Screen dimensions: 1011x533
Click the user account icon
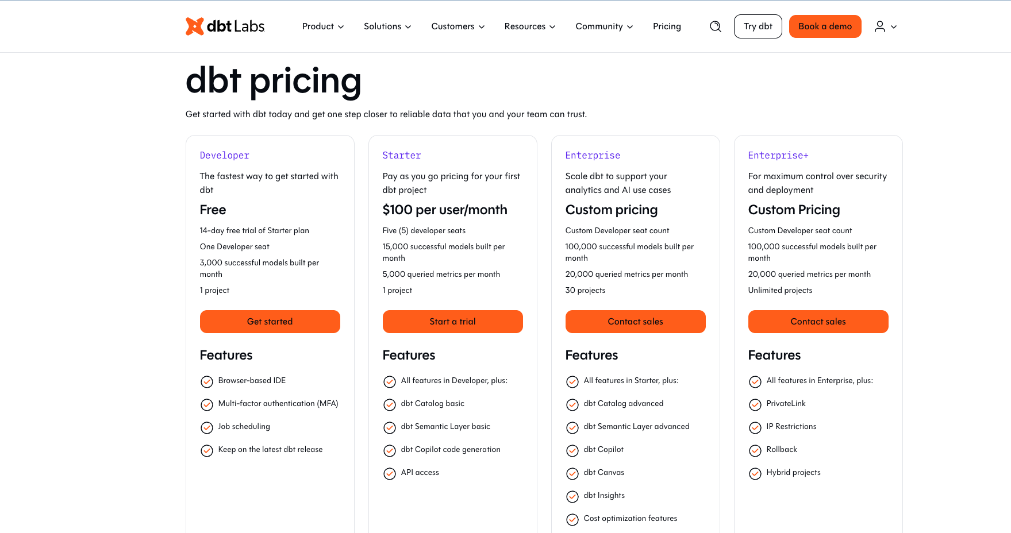(880, 26)
